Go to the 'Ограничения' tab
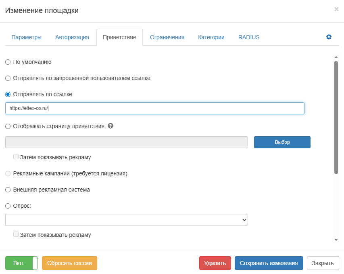 [167, 37]
